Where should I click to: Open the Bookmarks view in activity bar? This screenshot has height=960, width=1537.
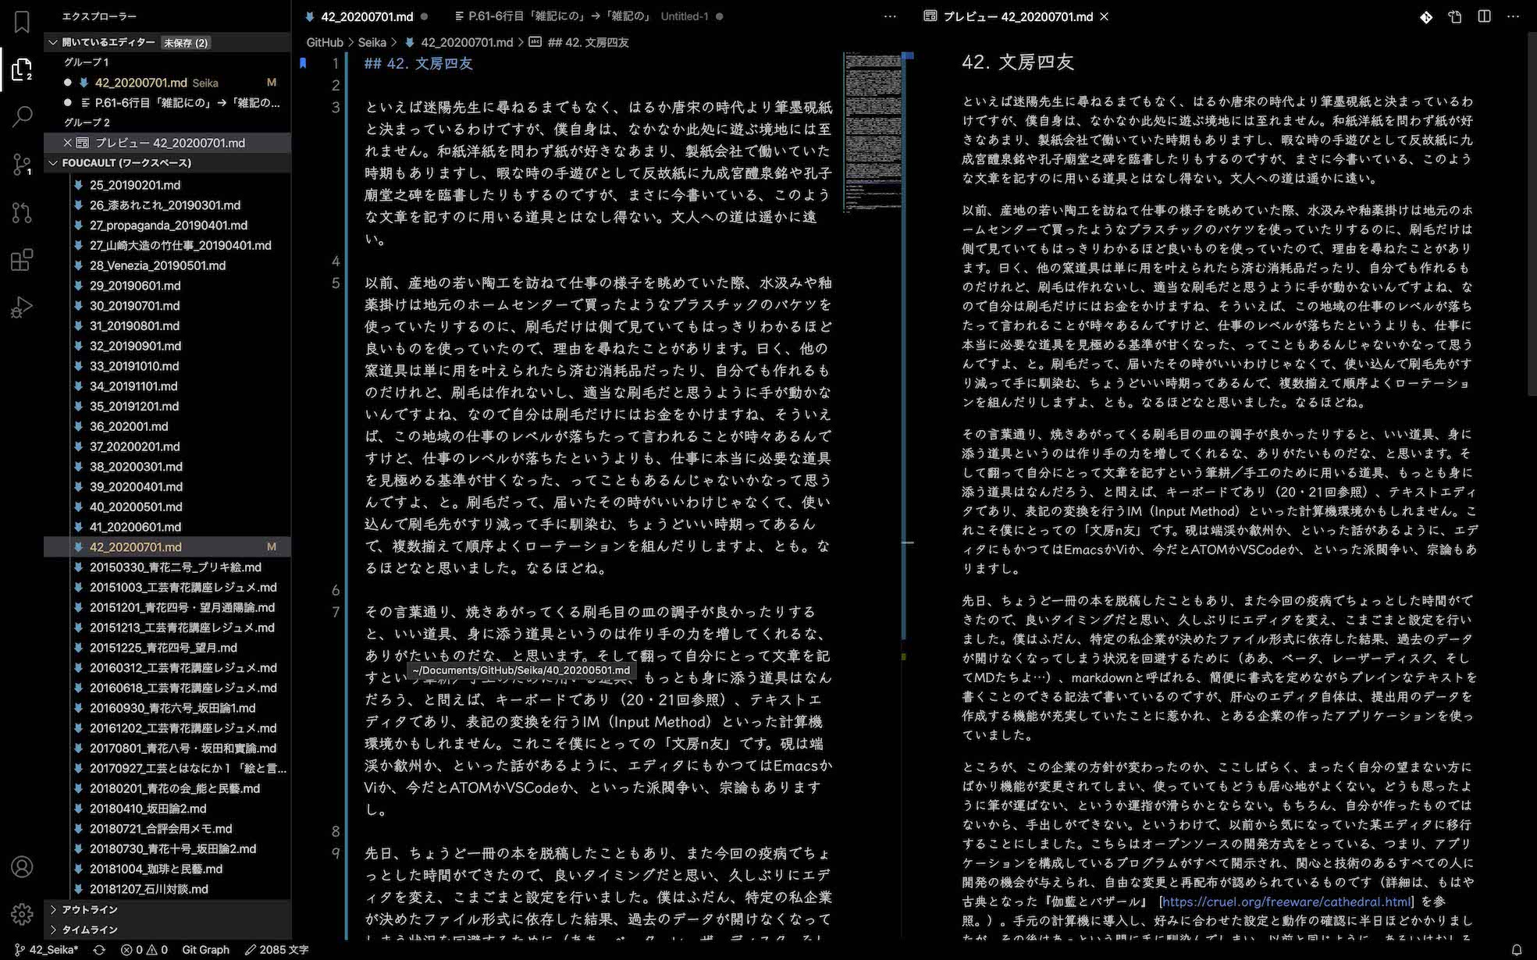coord(22,21)
